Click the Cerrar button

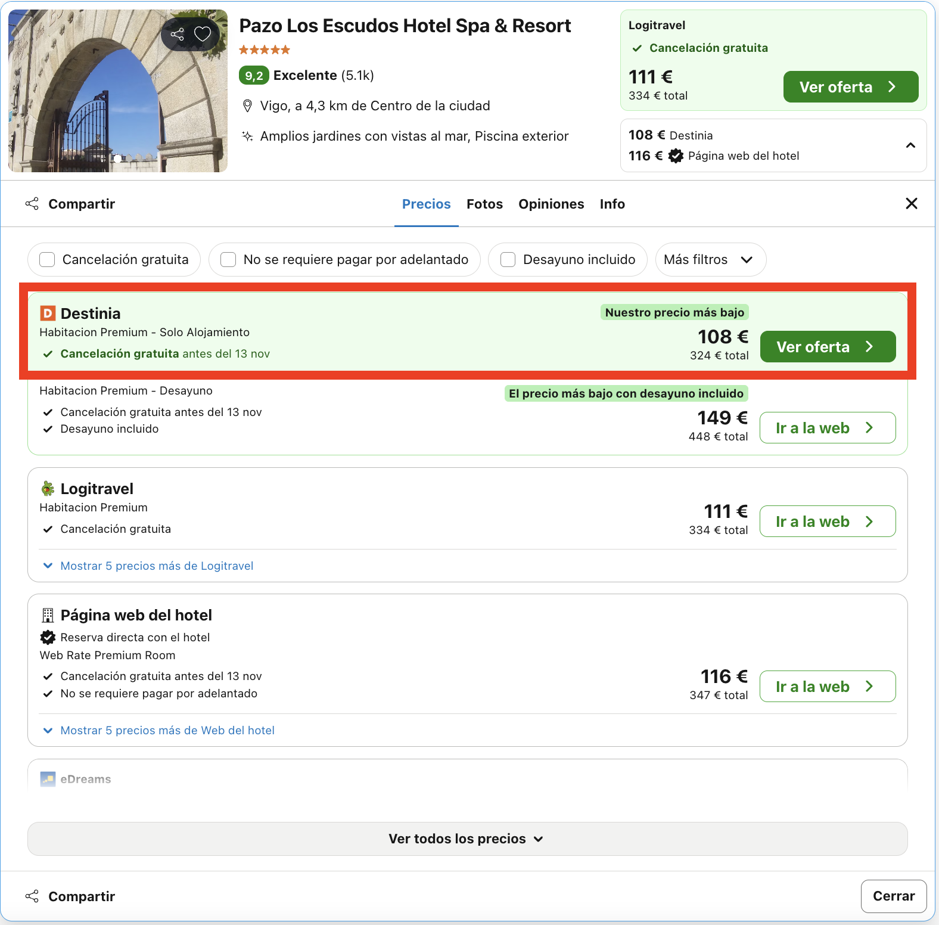pos(894,896)
